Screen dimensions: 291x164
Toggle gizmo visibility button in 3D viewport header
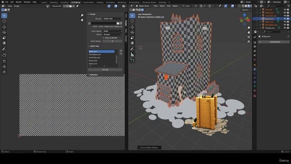[226, 6]
